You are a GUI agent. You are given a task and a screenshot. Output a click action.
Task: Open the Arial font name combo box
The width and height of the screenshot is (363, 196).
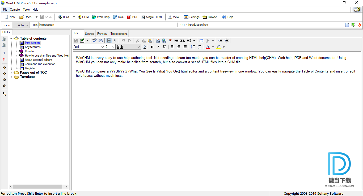89,47
